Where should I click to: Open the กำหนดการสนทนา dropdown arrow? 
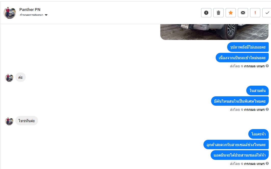tap(46, 15)
